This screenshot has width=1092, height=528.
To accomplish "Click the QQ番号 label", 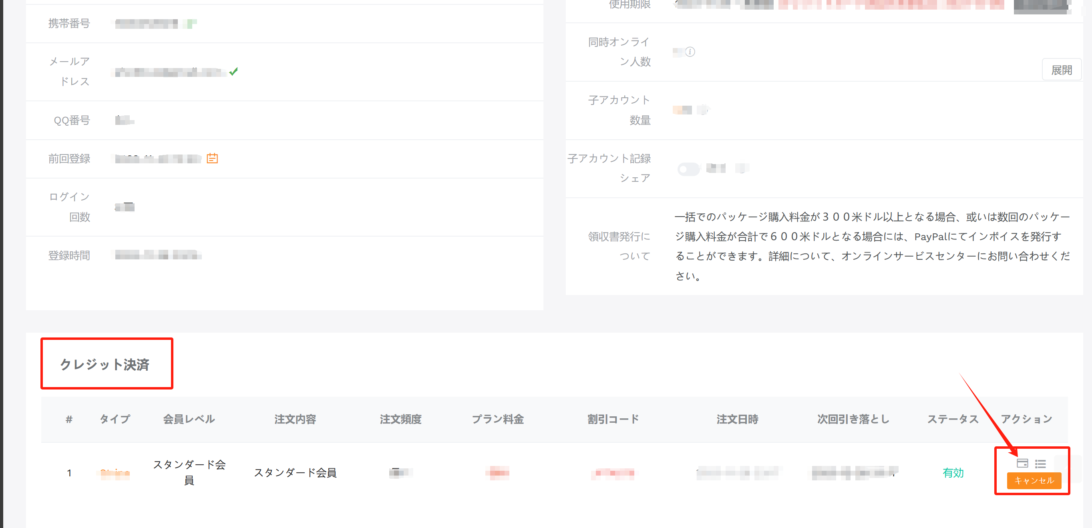I will coord(72,120).
